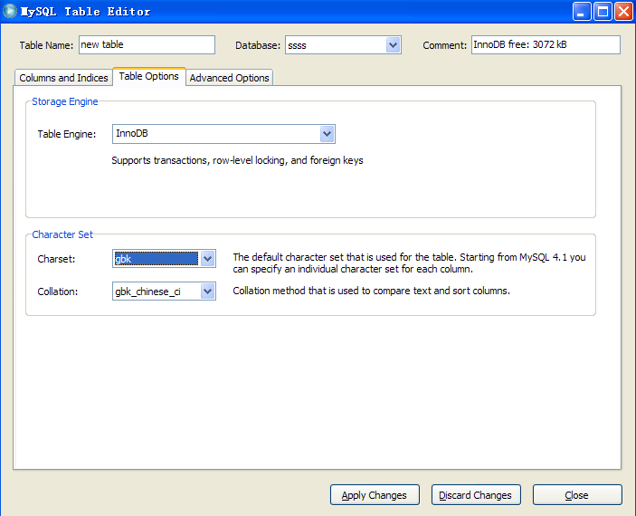The image size is (636, 516).
Task: Select the Table Options tab
Action: point(149,76)
